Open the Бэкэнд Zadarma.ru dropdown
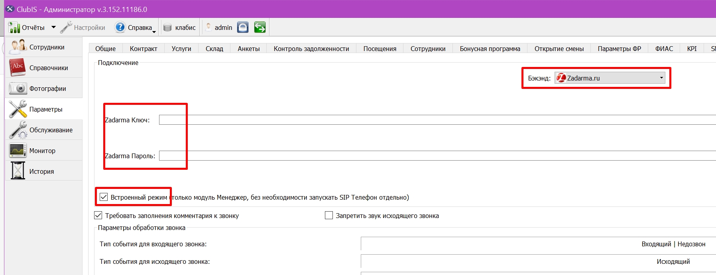The image size is (716, 275). tap(610, 78)
